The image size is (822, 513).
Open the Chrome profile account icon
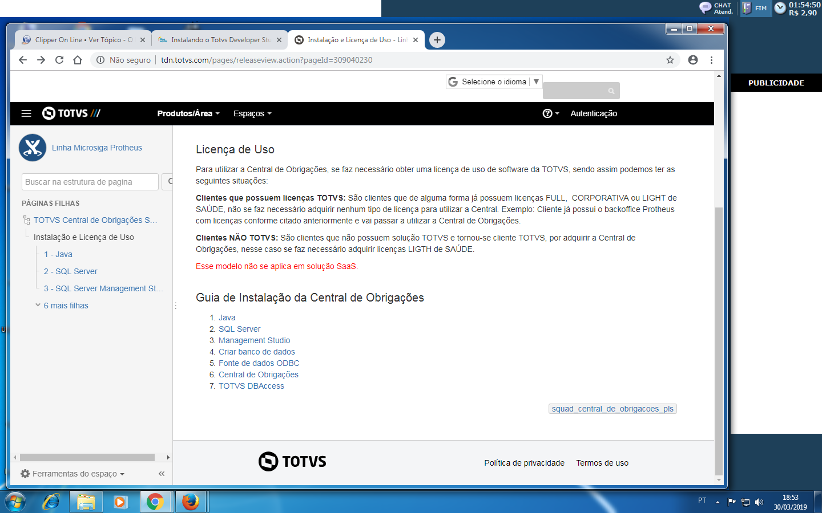pos(693,60)
